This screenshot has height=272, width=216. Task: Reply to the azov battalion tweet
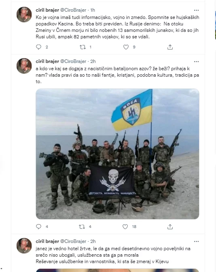tap(38, 226)
